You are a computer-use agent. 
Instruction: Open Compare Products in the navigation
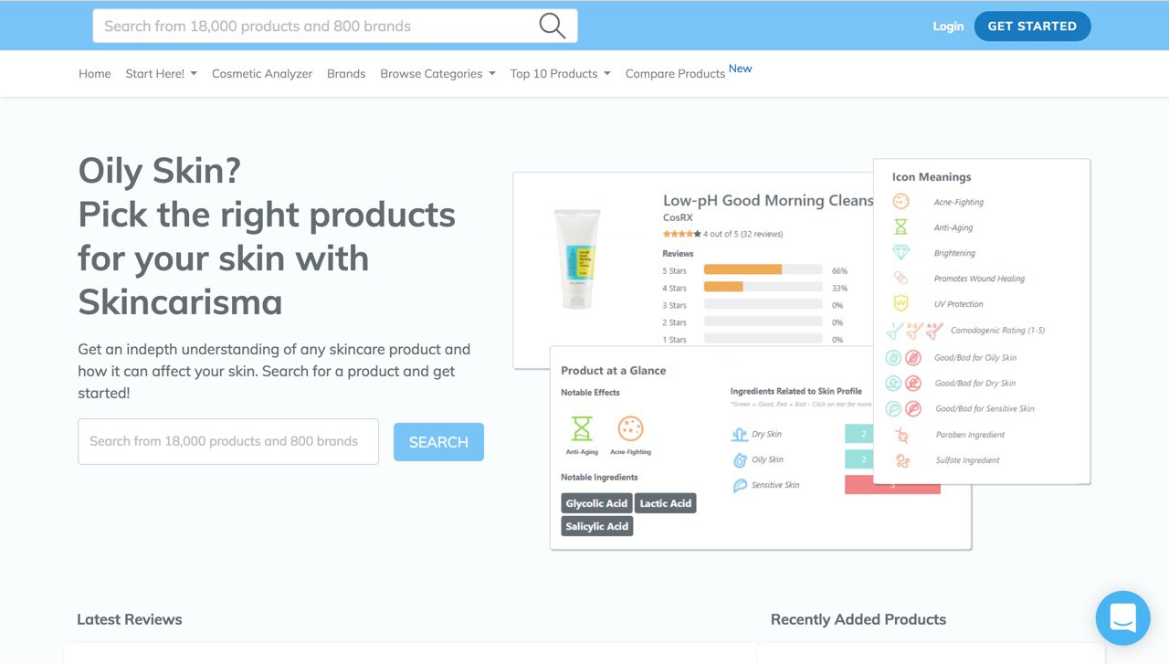click(675, 74)
